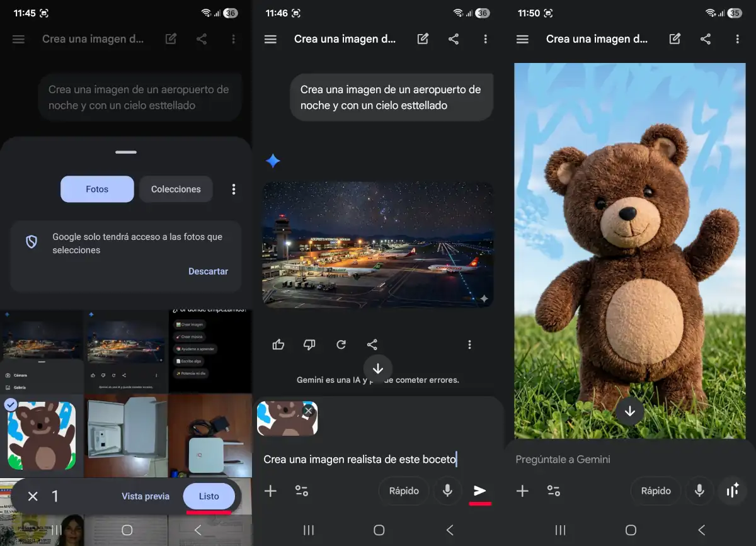Dislike the generated airport image

click(x=309, y=344)
